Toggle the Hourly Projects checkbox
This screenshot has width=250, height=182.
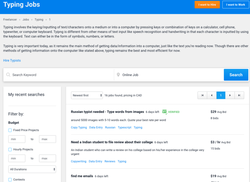(x=10, y=149)
